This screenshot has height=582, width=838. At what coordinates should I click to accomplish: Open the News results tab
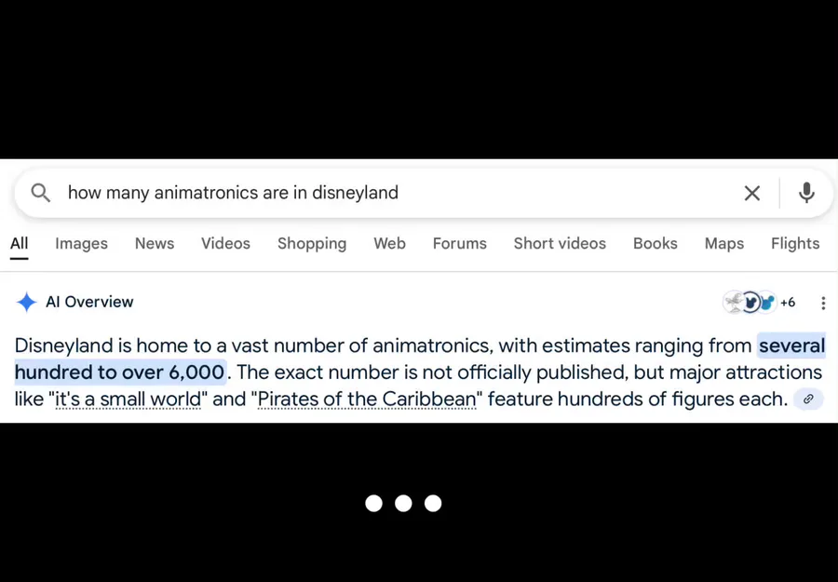(155, 244)
